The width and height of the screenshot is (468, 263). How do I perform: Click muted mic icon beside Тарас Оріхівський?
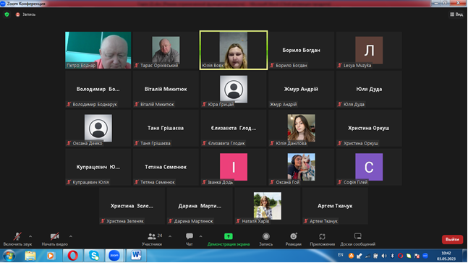pyautogui.click(x=137, y=65)
